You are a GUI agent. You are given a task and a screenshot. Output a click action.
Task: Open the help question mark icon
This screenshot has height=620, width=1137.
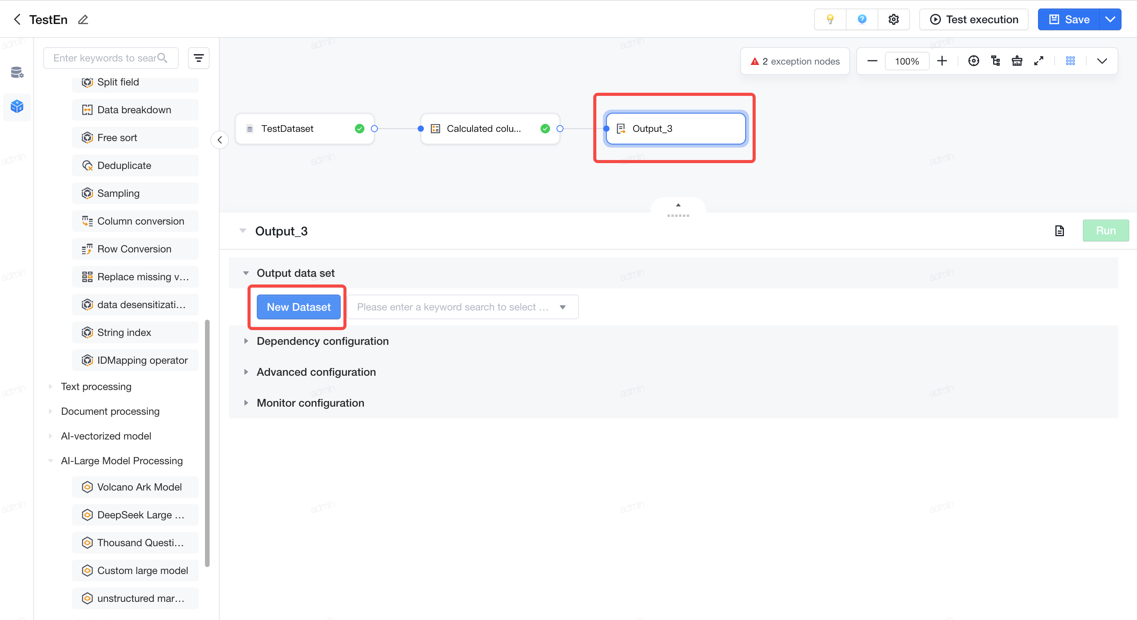click(x=862, y=19)
